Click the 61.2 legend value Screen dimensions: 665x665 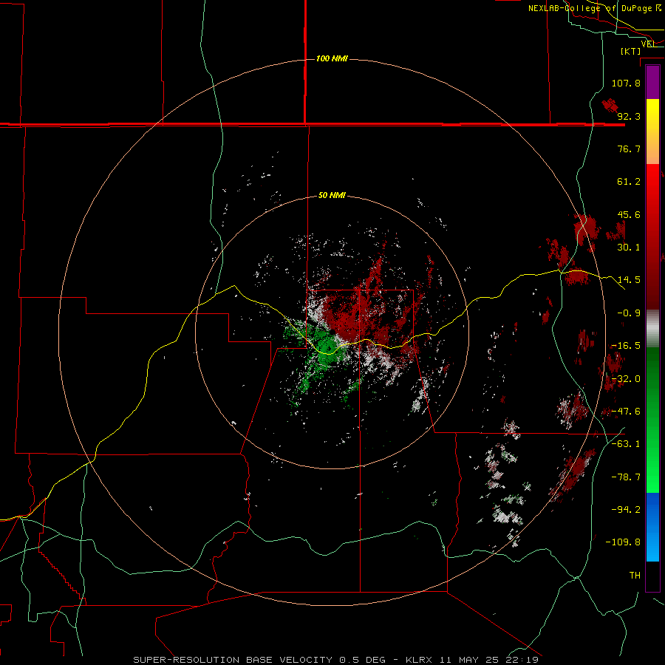pos(629,182)
